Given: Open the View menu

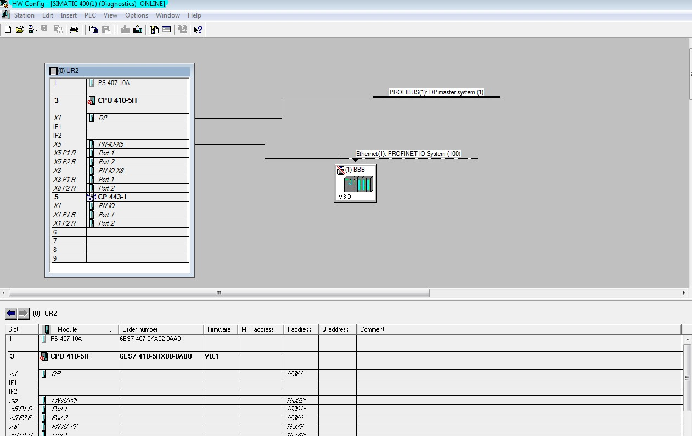Looking at the screenshot, I should click(110, 15).
